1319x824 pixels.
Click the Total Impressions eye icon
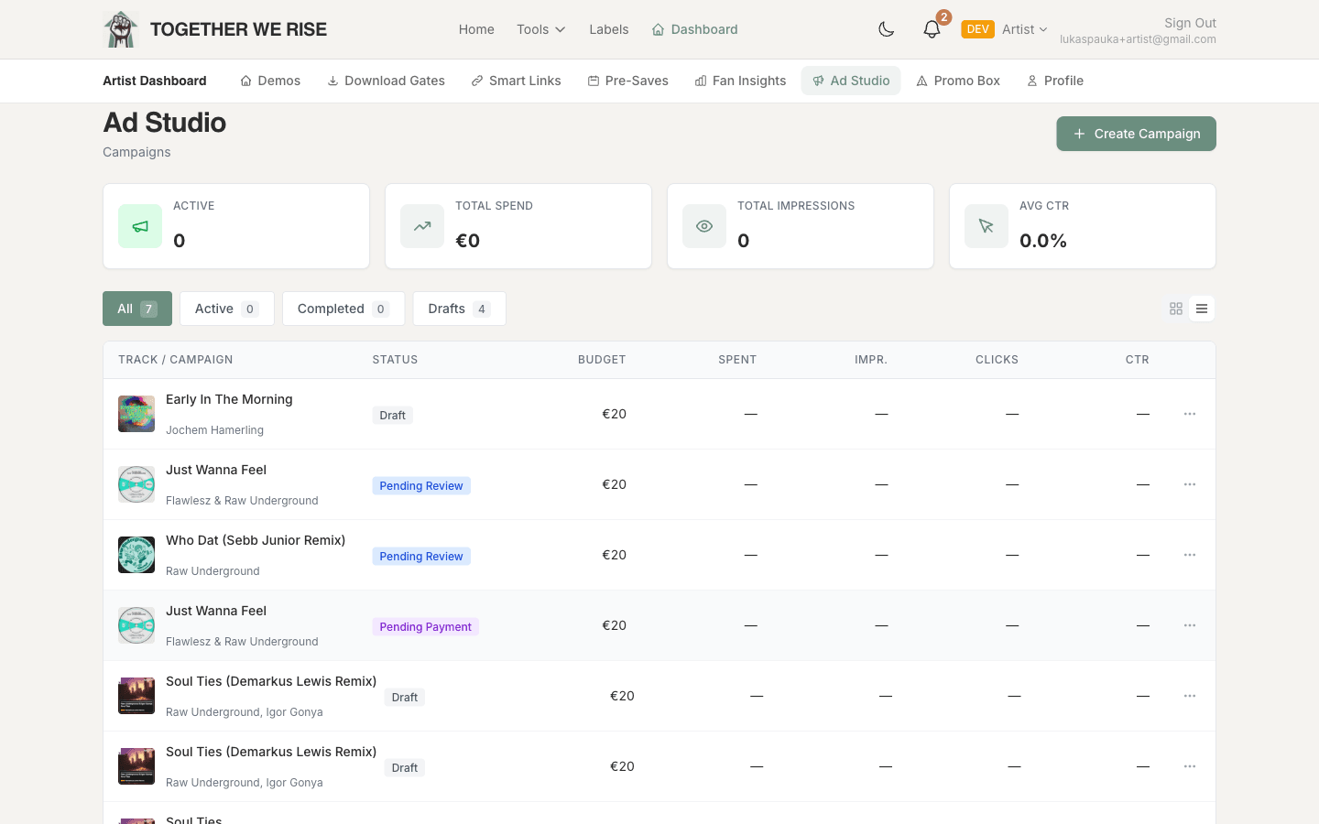704,226
